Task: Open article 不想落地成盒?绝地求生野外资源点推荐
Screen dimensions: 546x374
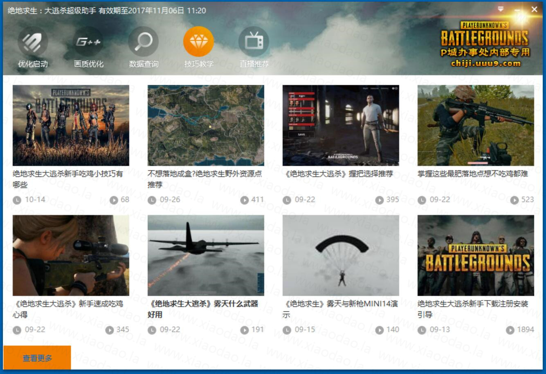Action: pyautogui.click(x=205, y=179)
